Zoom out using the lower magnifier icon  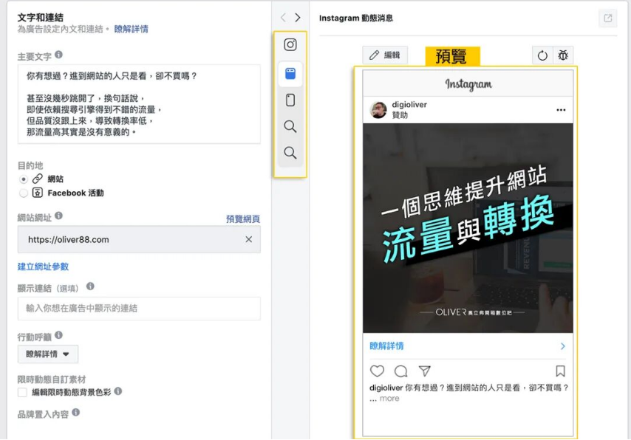(x=290, y=153)
